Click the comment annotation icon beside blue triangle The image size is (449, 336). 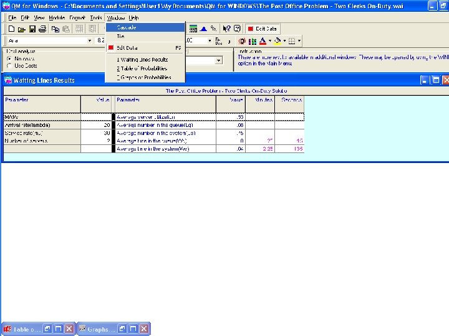coord(213,29)
